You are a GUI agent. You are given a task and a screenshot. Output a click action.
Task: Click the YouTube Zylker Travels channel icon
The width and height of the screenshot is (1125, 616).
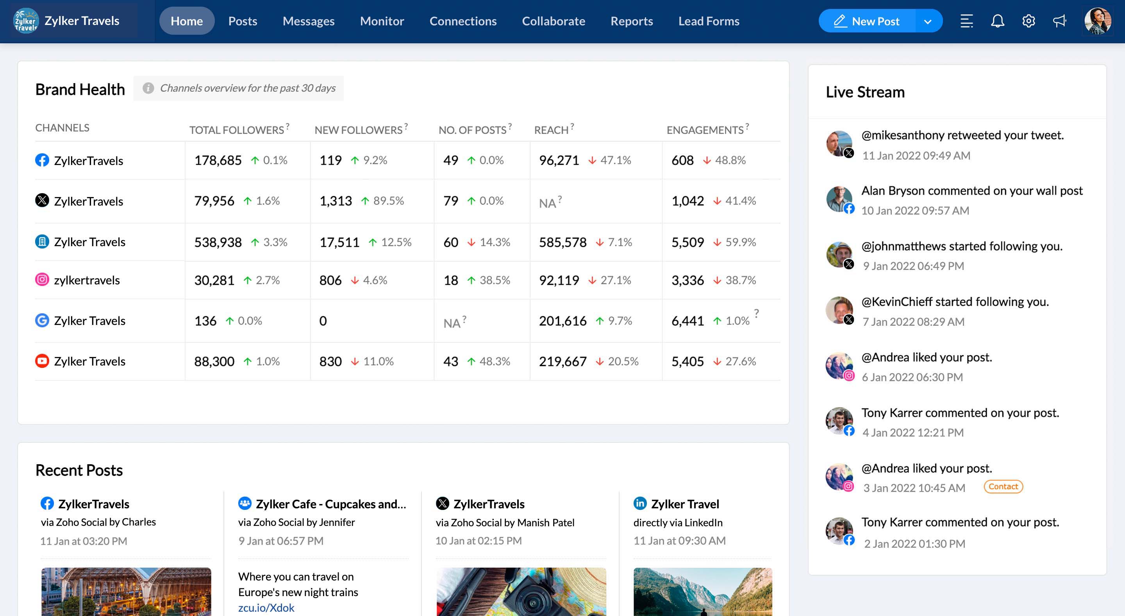(x=42, y=361)
